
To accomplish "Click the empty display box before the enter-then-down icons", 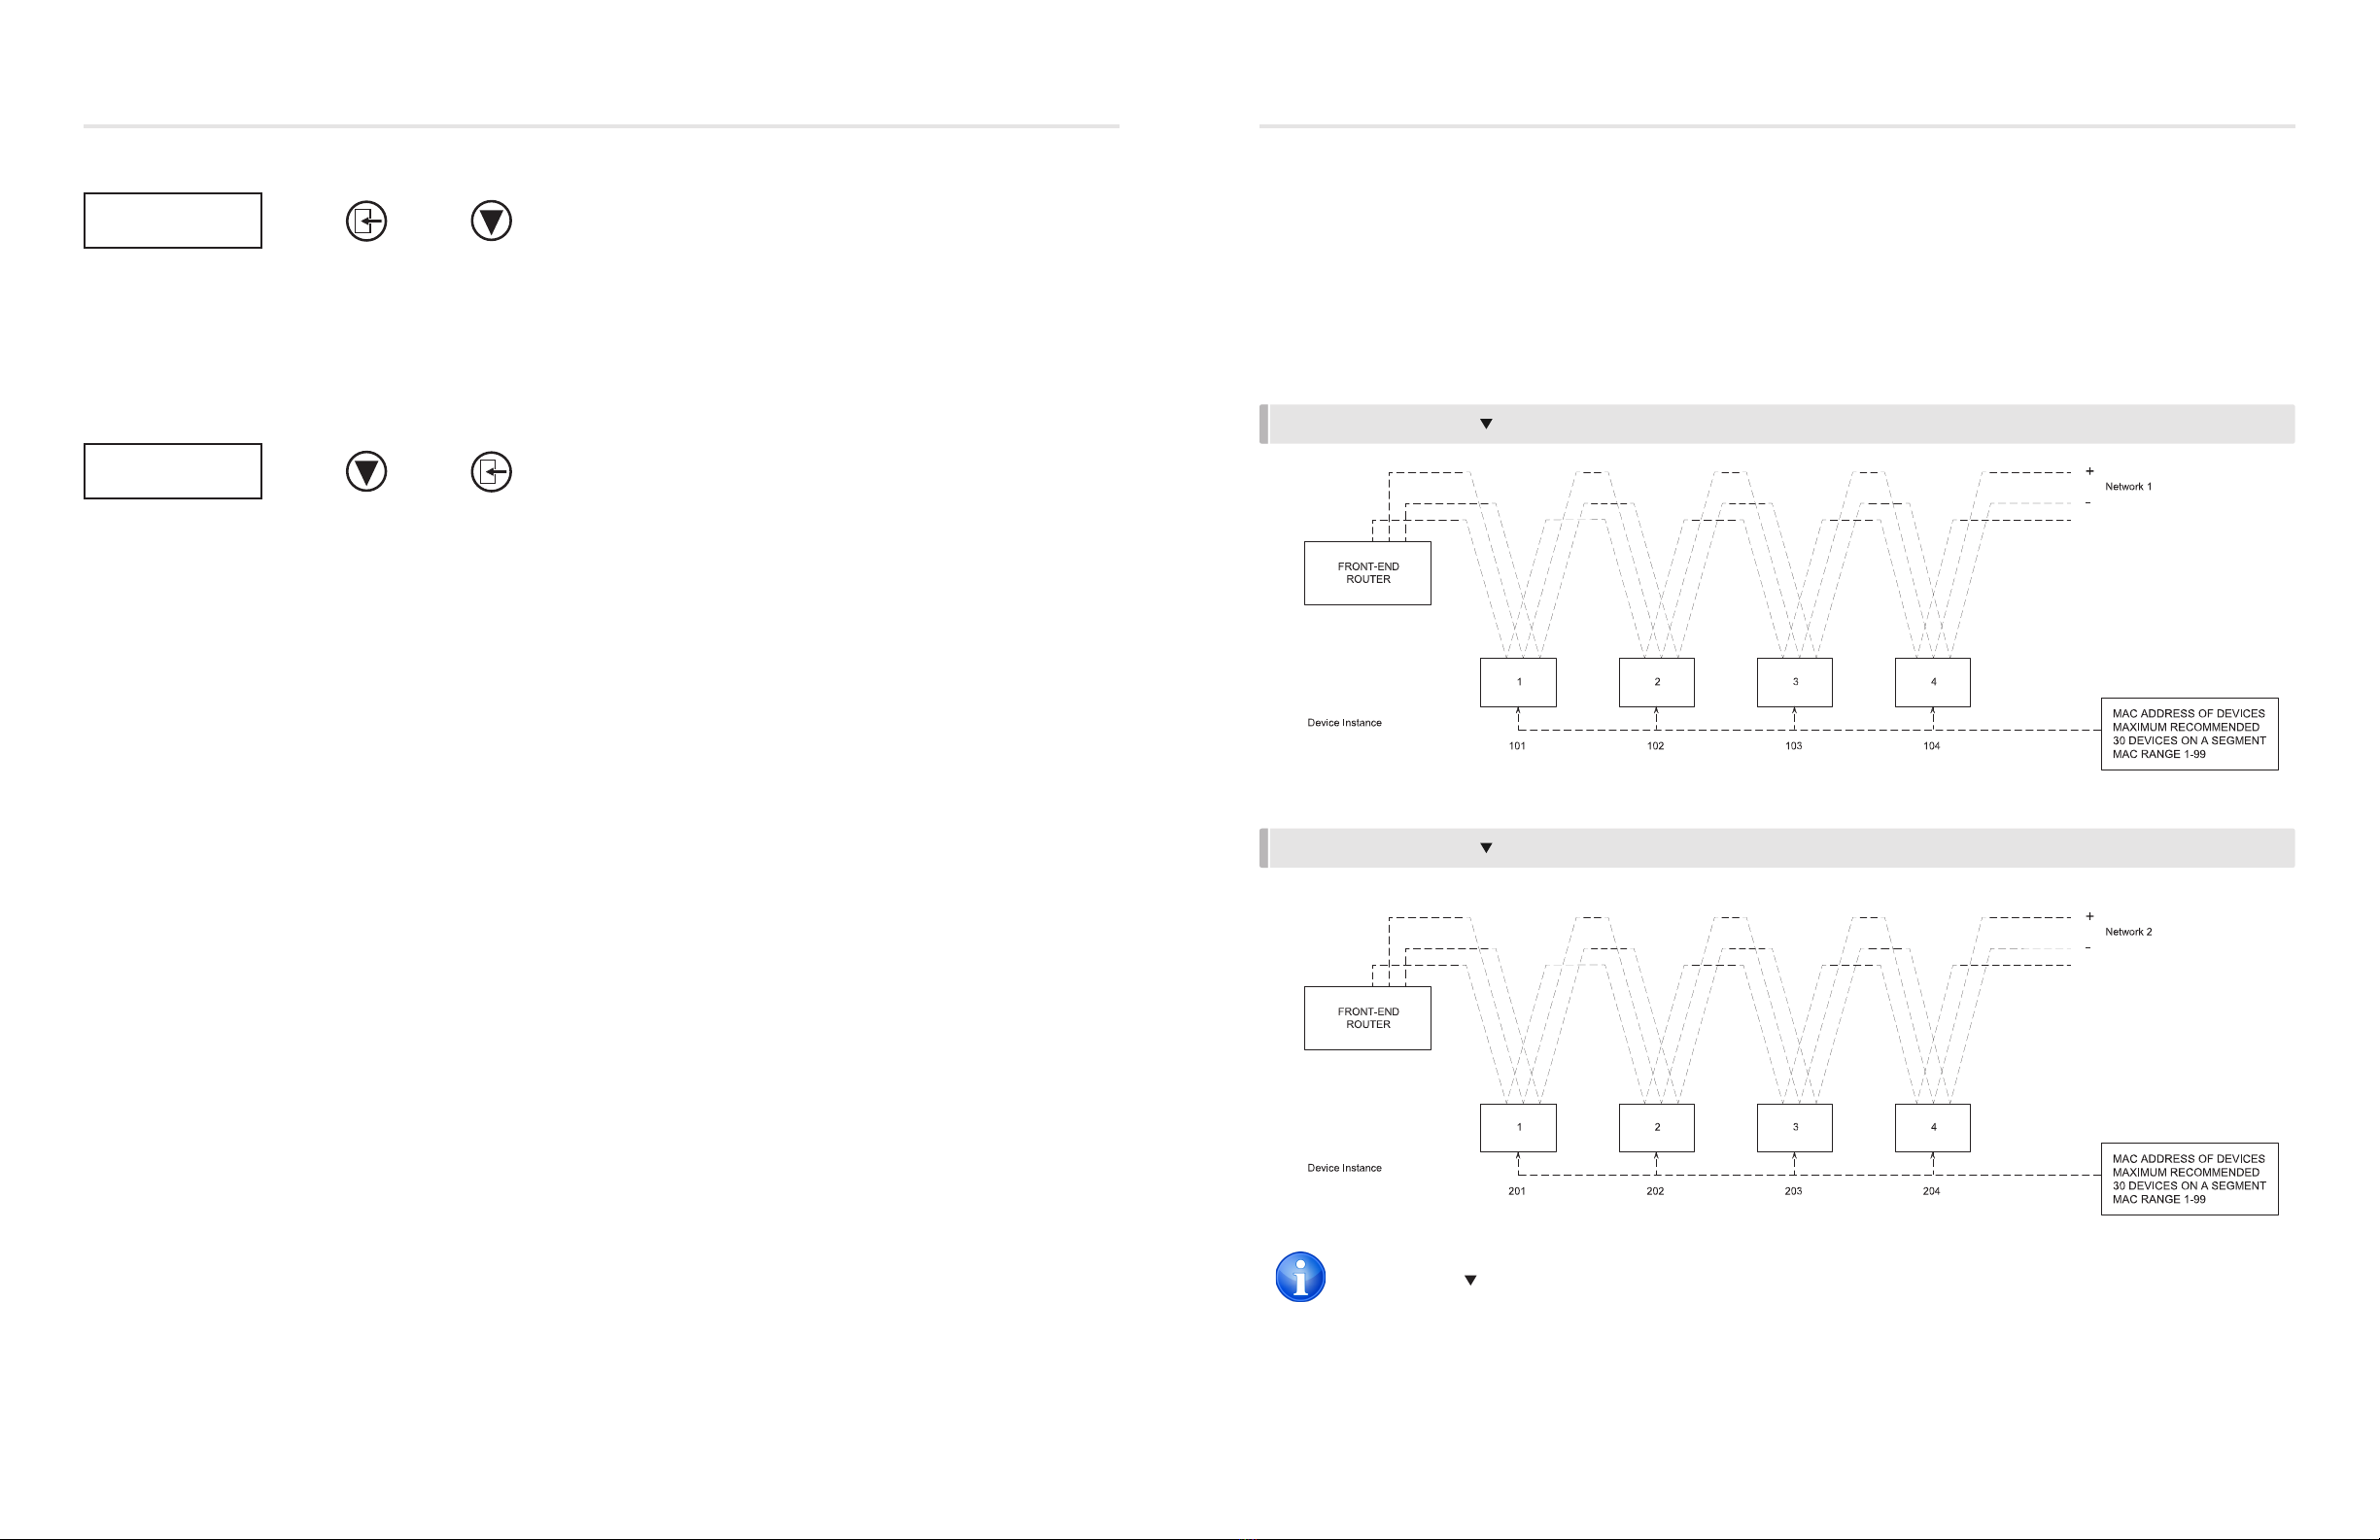I will point(173,221).
